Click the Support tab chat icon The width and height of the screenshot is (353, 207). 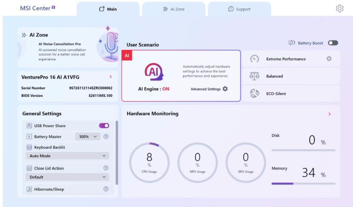pos(231,9)
